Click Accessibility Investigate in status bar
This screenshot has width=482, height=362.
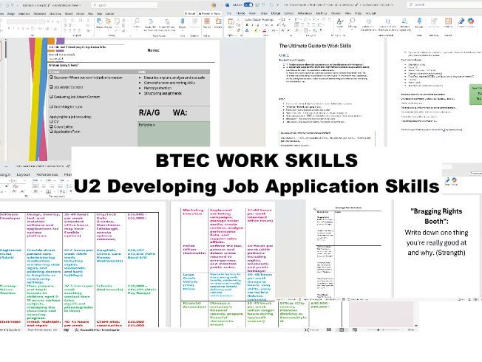[x=97, y=330]
